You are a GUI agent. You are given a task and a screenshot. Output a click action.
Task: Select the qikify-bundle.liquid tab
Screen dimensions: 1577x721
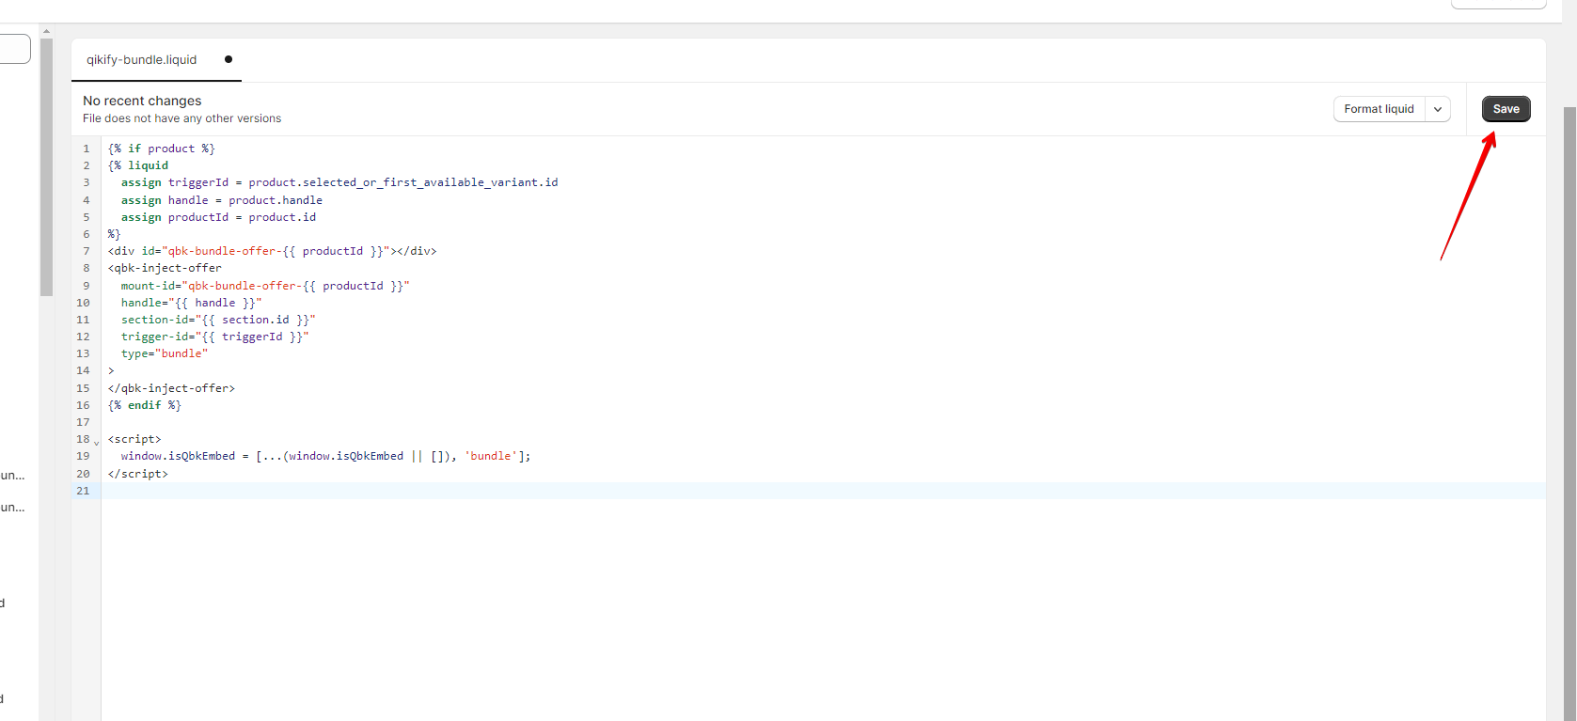click(142, 59)
